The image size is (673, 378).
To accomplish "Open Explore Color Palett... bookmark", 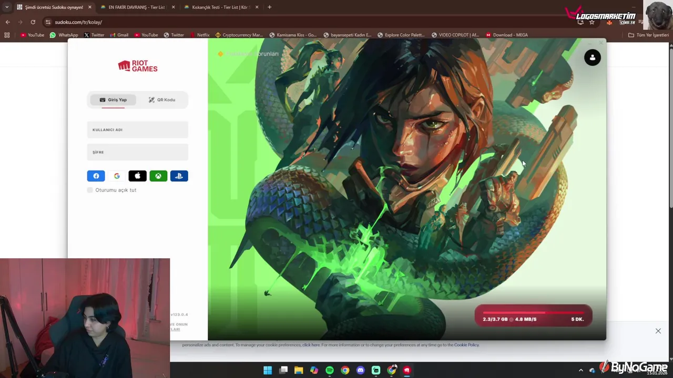I will pos(401,35).
